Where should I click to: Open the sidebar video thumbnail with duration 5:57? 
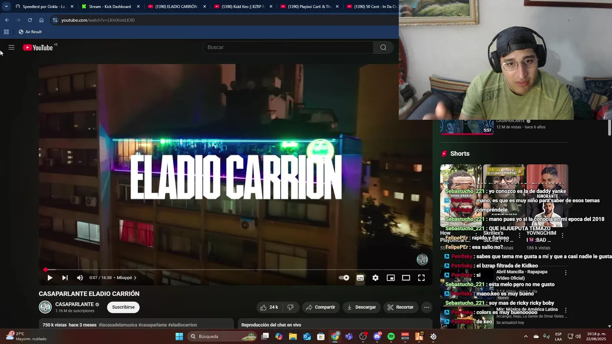click(467, 127)
